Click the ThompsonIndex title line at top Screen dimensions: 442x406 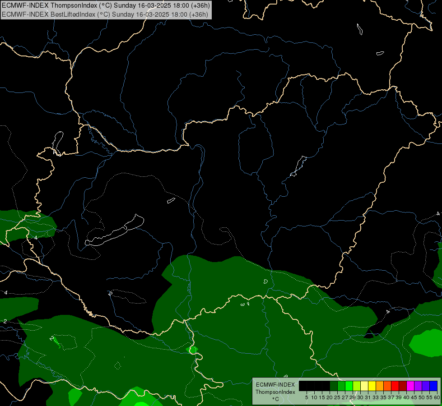(x=106, y=5)
